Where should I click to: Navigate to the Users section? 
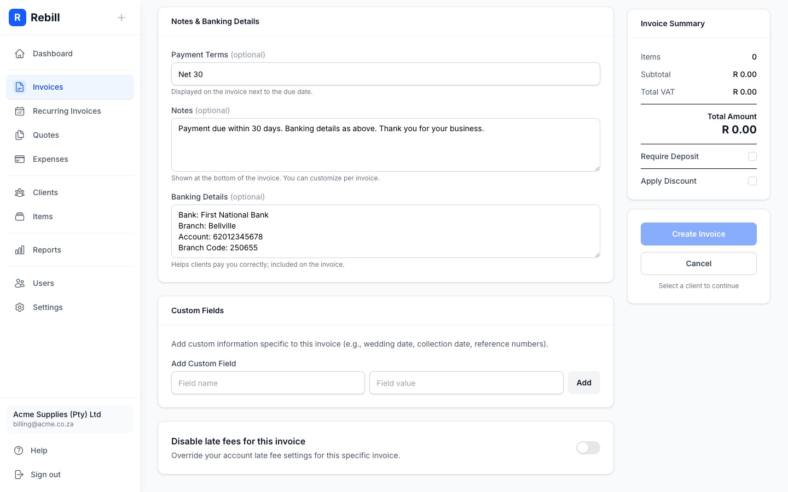tap(43, 283)
